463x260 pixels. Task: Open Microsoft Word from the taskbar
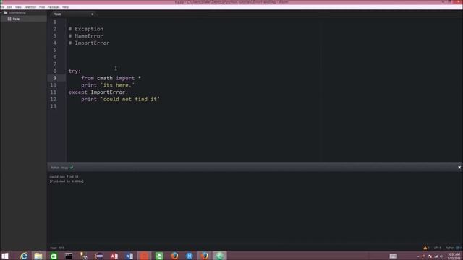pyautogui.click(x=129, y=256)
